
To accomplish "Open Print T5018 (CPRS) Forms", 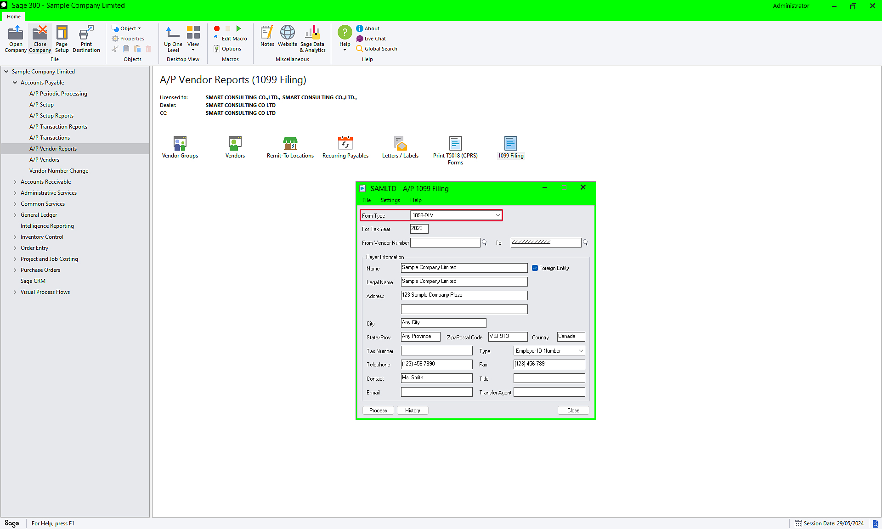I will pos(455,151).
